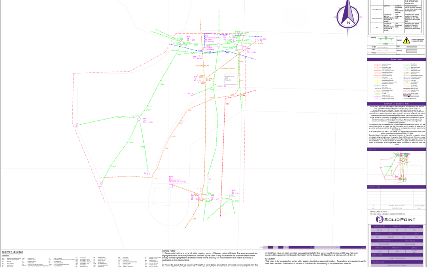The width and height of the screenshot is (427, 267).
Task: Click the DATE SURVEYED value 21/07/2026
Action: point(384,244)
